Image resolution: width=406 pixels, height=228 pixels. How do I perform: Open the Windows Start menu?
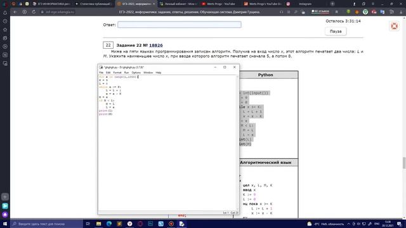pyautogui.click(x=5, y=224)
